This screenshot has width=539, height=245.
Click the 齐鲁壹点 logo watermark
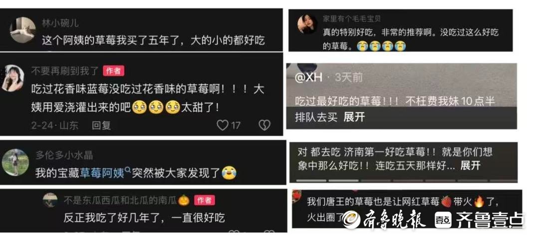coord(480,220)
